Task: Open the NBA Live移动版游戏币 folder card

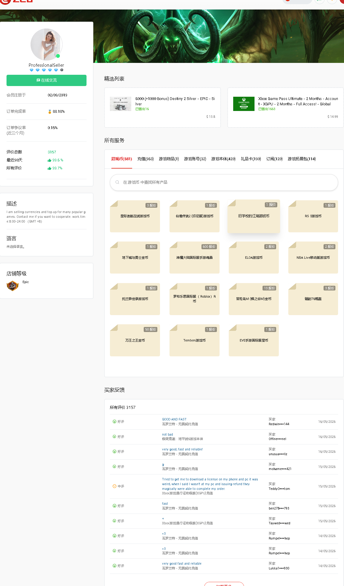Action: point(313,258)
